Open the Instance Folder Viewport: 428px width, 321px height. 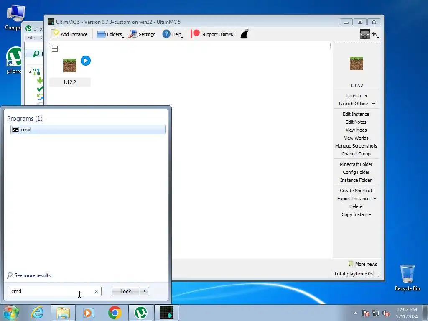pyautogui.click(x=356, y=180)
